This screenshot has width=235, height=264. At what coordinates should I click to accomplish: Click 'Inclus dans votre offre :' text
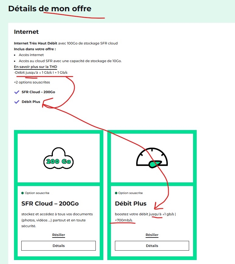tap(35, 49)
